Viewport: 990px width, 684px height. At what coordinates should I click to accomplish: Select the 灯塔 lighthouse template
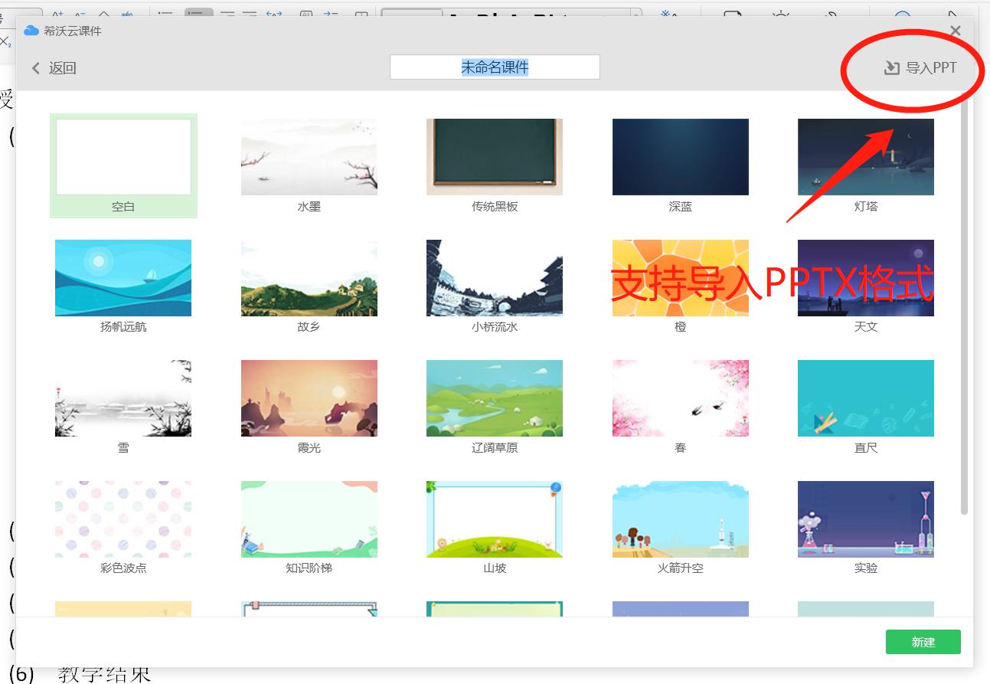click(865, 157)
